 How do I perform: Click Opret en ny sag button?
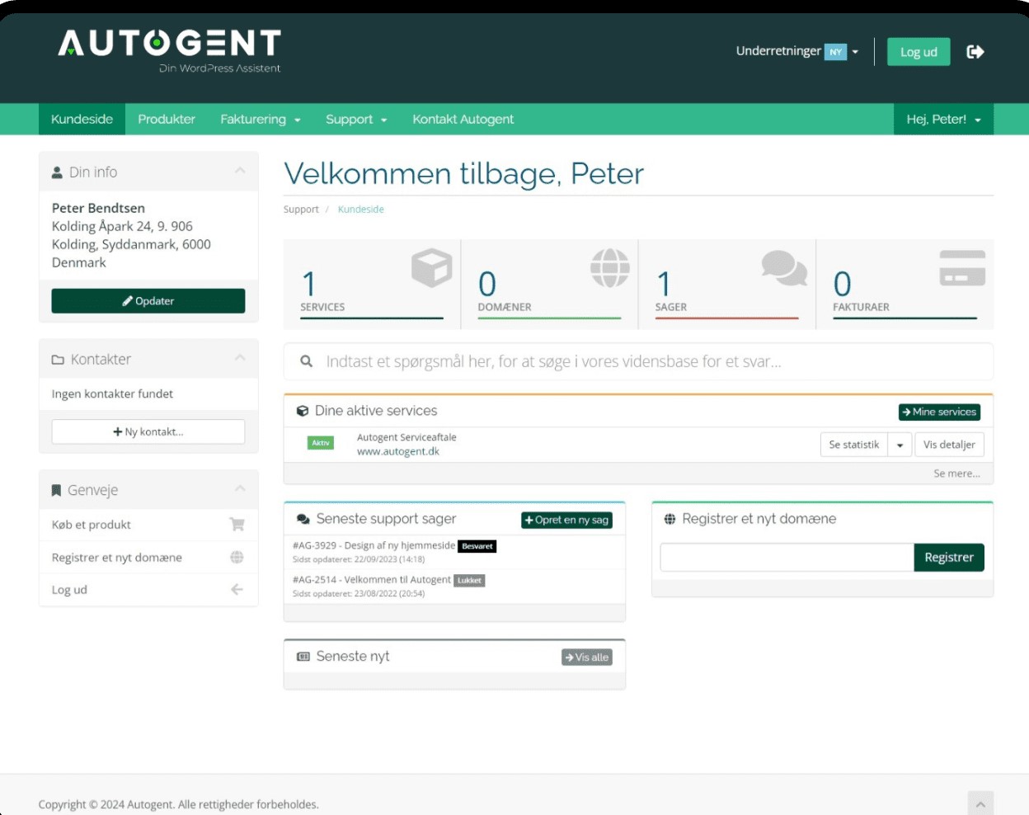(x=566, y=520)
